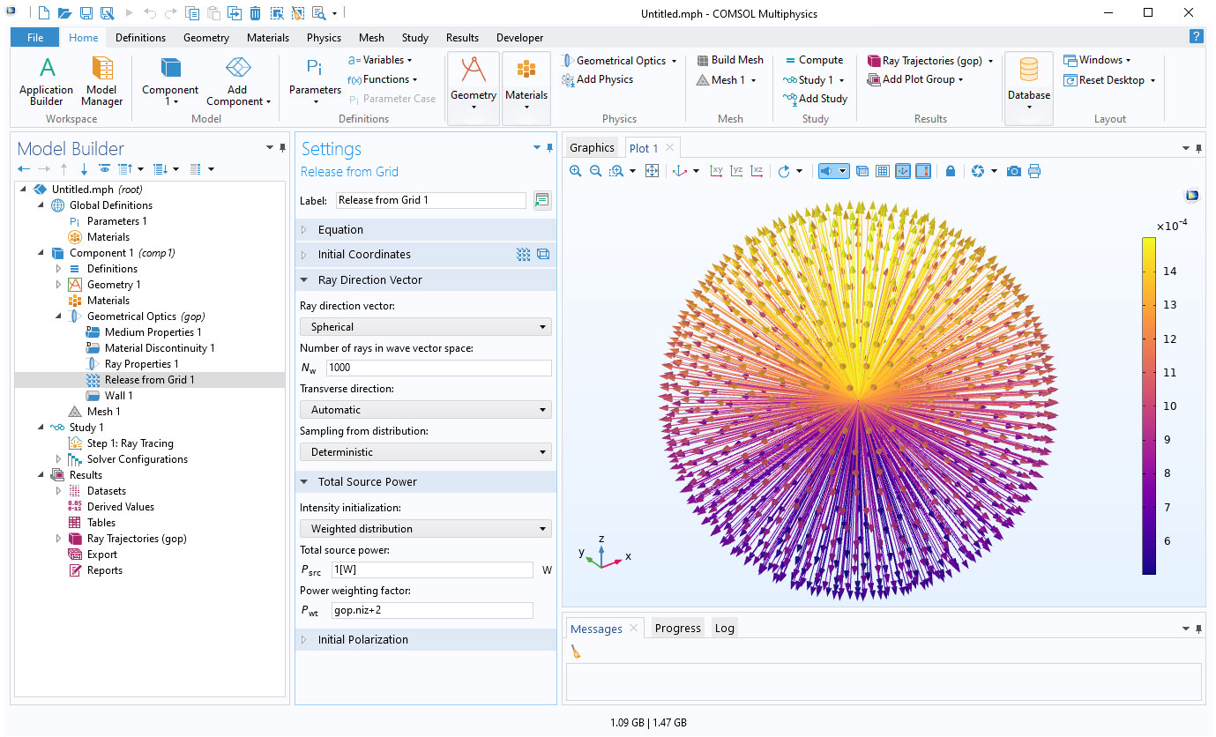Open the Model Manager

point(101,79)
